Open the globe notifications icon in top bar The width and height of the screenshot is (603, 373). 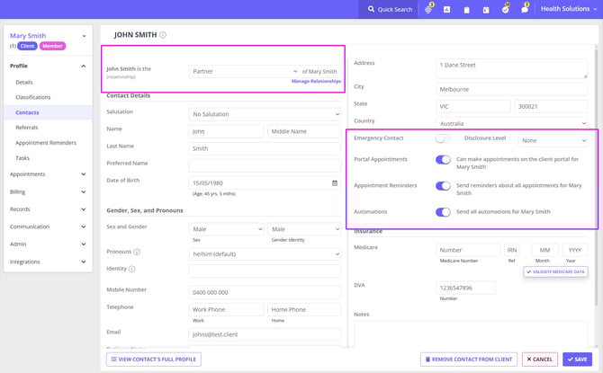(428, 9)
